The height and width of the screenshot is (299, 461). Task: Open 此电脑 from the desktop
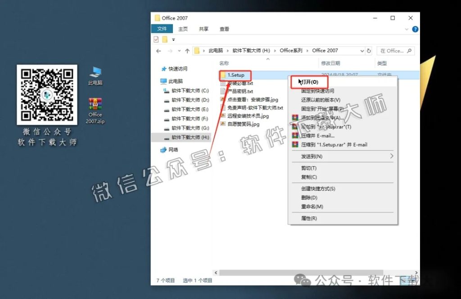95,72
